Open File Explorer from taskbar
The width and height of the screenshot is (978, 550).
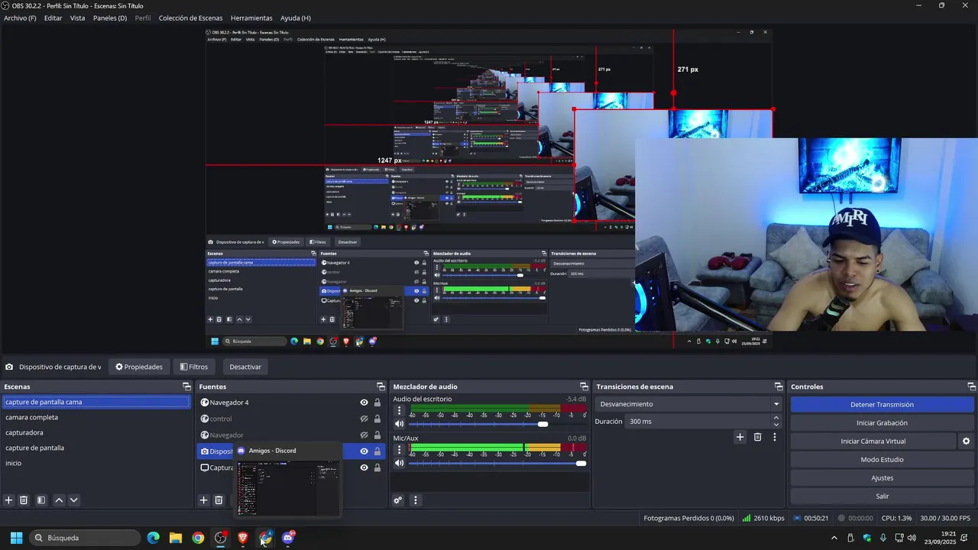[x=175, y=538]
